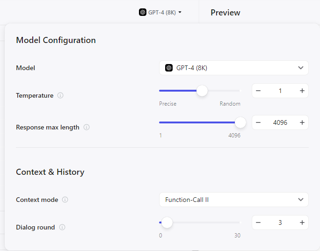Click the 30 maximum label under Dialog round slider
Viewport: 320px width, 251px height.
pos(237,235)
